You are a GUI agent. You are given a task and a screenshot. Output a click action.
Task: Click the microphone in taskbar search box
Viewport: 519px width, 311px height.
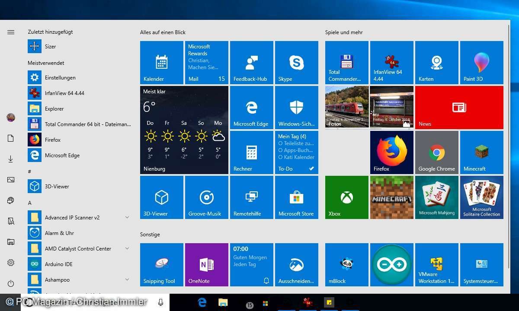coord(161,302)
